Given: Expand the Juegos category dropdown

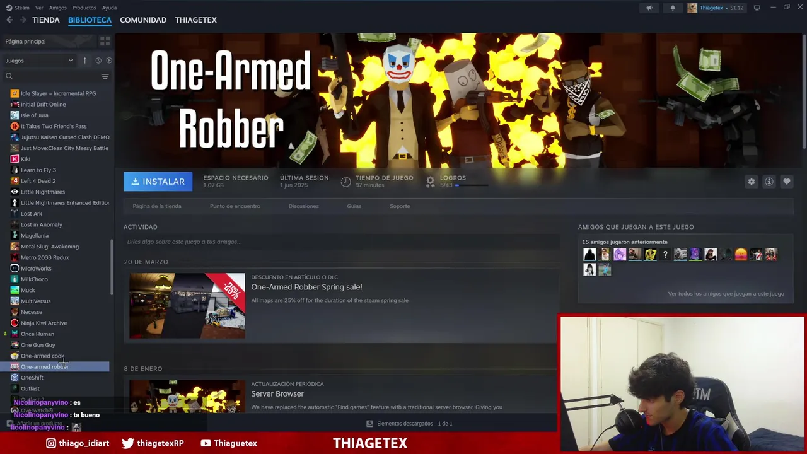Looking at the screenshot, I should tap(40, 61).
